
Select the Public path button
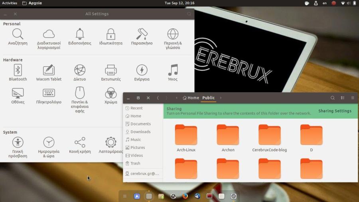click(208, 98)
